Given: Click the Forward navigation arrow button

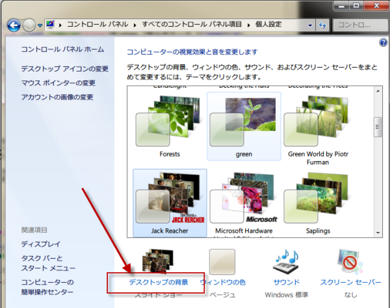Looking at the screenshot, I should pyautogui.click(x=29, y=25).
